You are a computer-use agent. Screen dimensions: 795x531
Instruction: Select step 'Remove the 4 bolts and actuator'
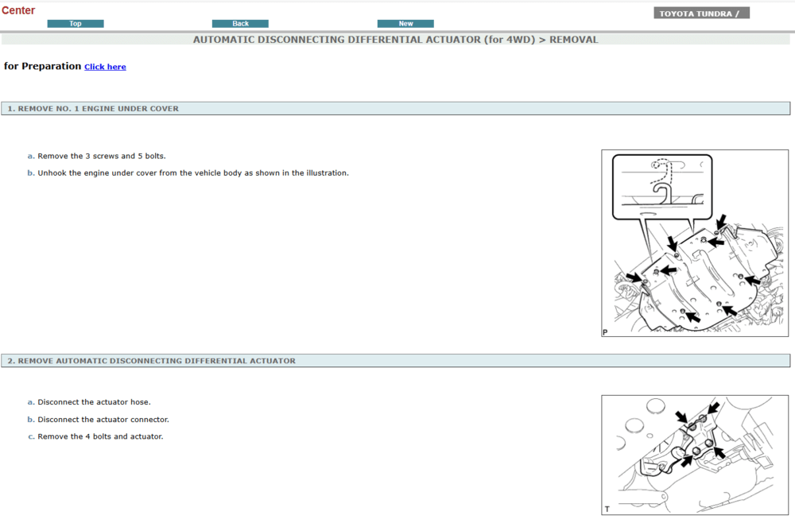(100, 436)
